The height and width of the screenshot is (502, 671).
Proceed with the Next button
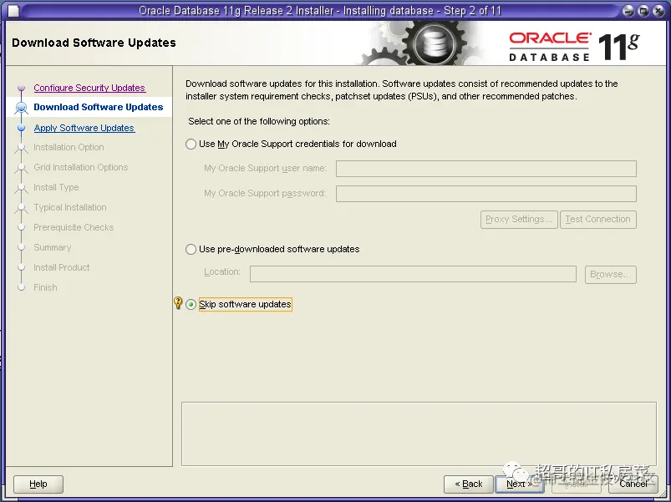(519, 484)
